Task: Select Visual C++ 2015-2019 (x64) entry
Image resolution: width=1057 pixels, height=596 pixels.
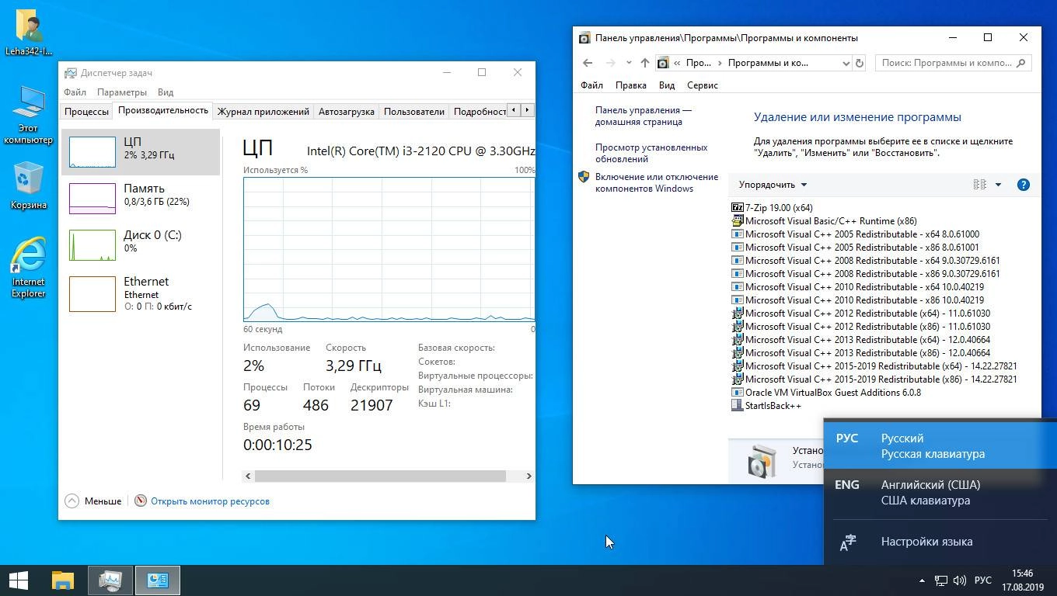Action: click(874, 366)
